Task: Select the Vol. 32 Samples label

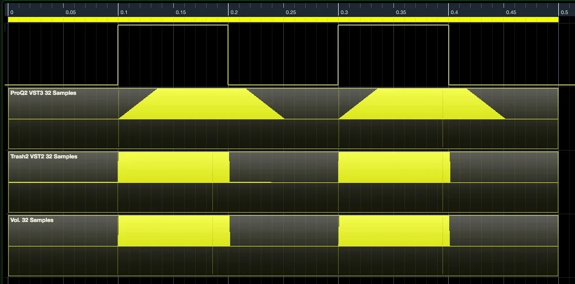Action: (x=32, y=220)
